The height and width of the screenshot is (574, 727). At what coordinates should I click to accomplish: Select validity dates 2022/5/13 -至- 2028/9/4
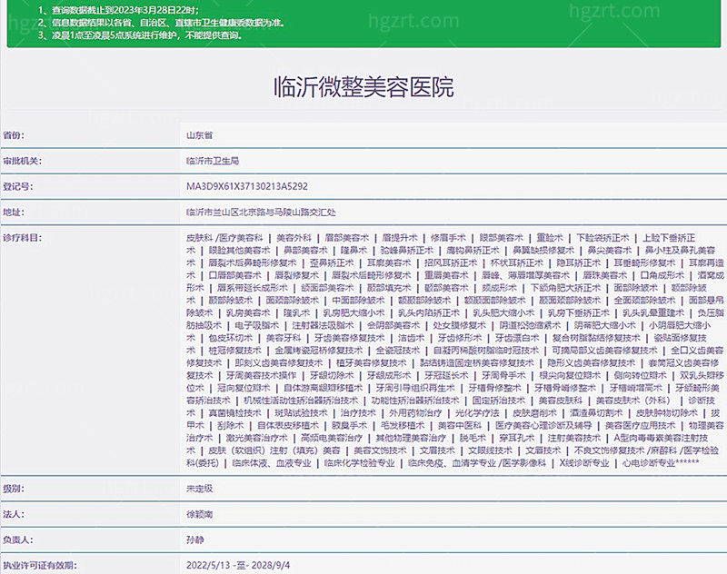click(x=238, y=565)
